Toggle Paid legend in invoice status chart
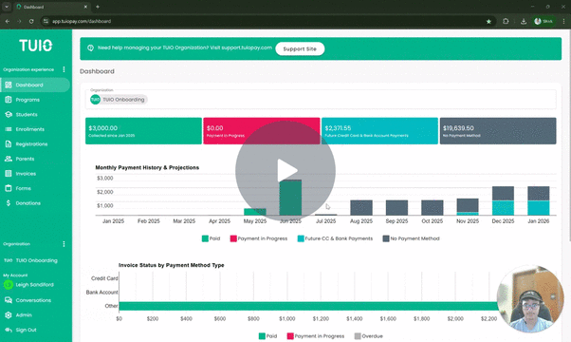 click(x=267, y=336)
